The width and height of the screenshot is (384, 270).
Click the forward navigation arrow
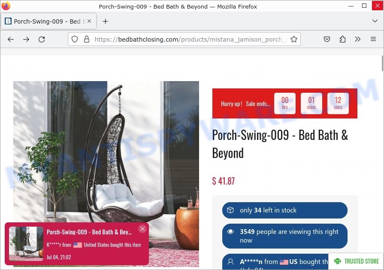tap(26, 39)
